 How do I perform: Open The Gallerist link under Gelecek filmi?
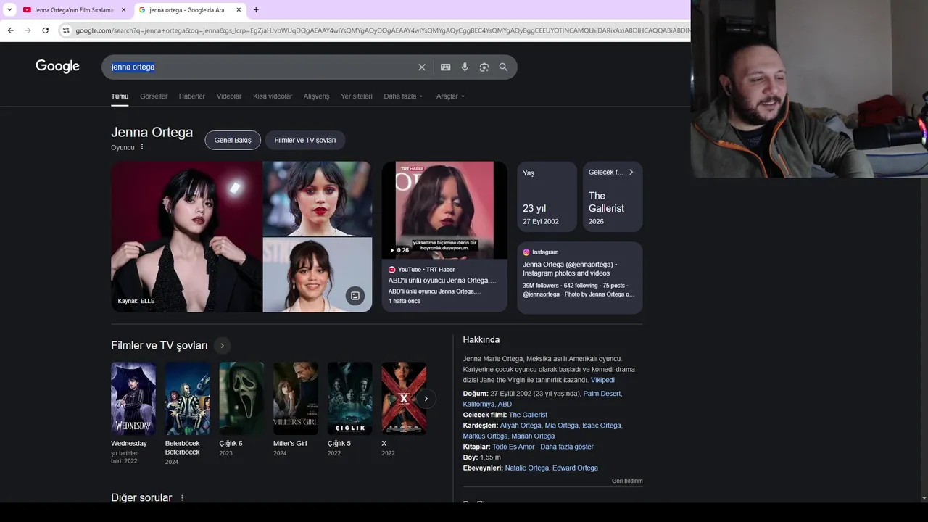[x=528, y=415]
